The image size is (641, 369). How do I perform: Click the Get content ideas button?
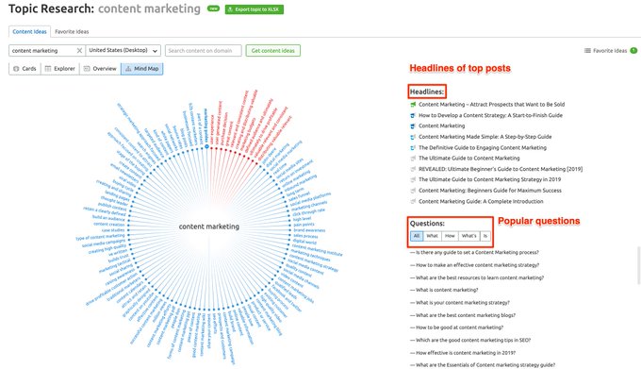273,51
